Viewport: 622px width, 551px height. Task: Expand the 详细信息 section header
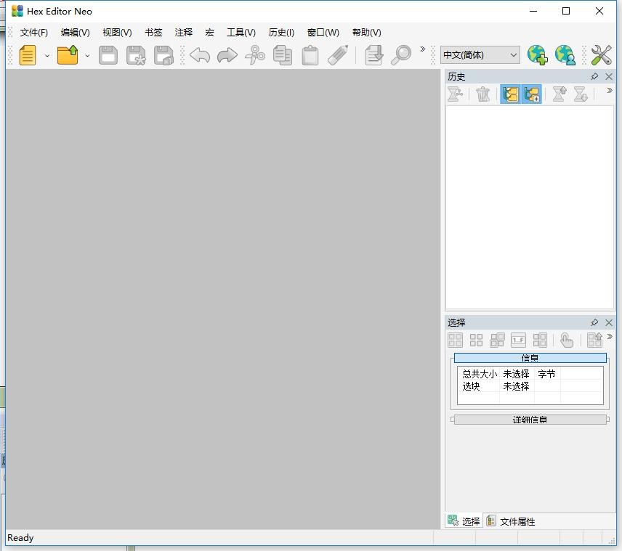coord(530,420)
